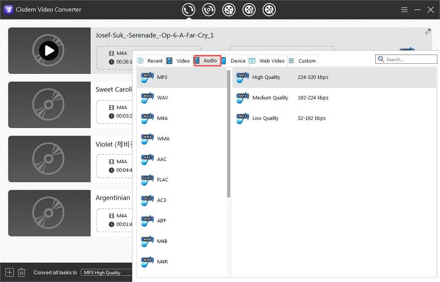Play the Josef Suk Serenade thumbnail

(x=49, y=51)
